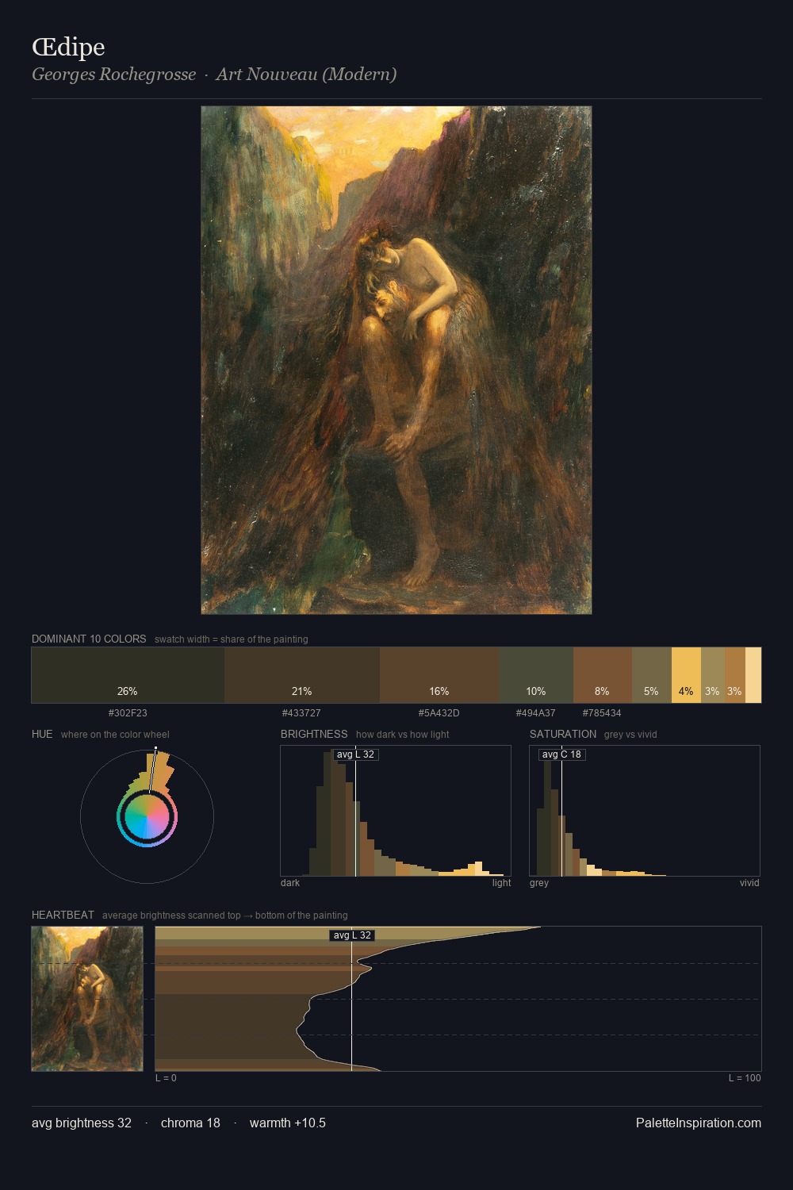Click the title 'Œdipe'
This screenshot has width=793, height=1190.
click(68, 47)
